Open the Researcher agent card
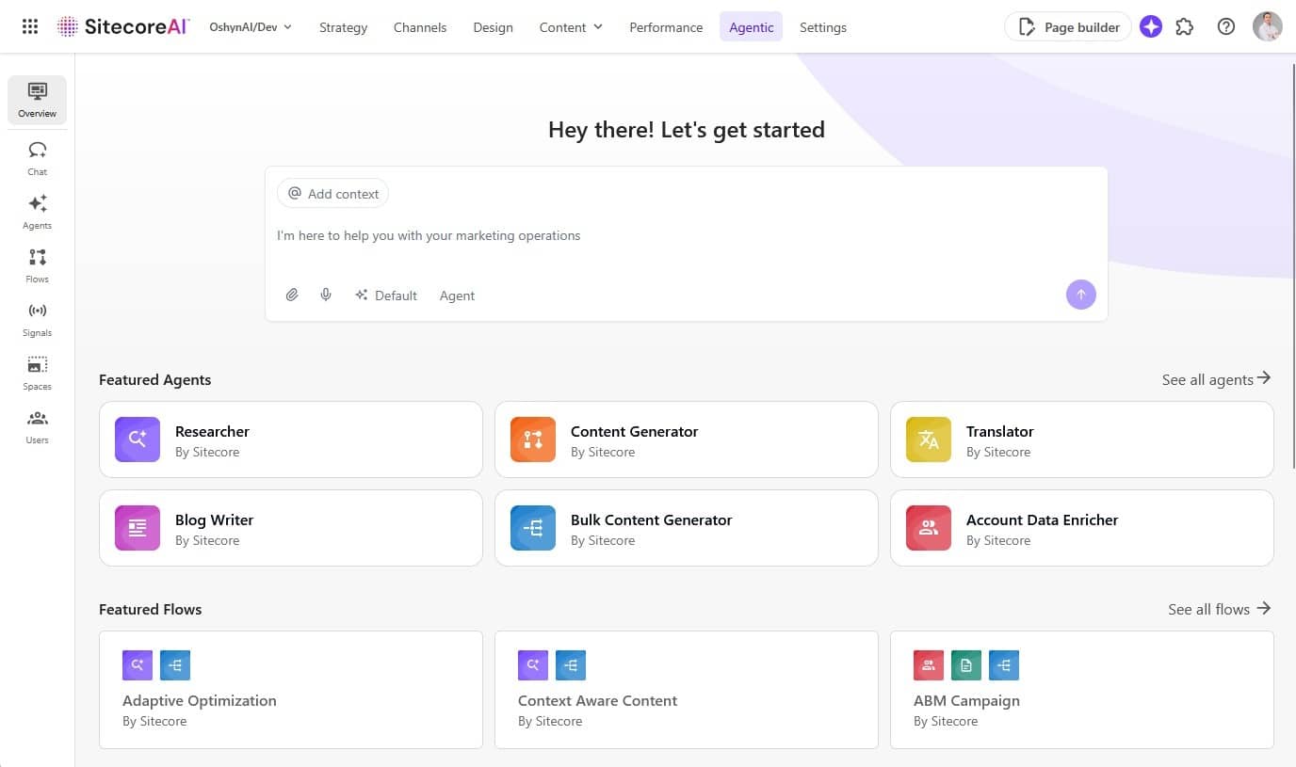The image size is (1296, 767). [x=291, y=439]
